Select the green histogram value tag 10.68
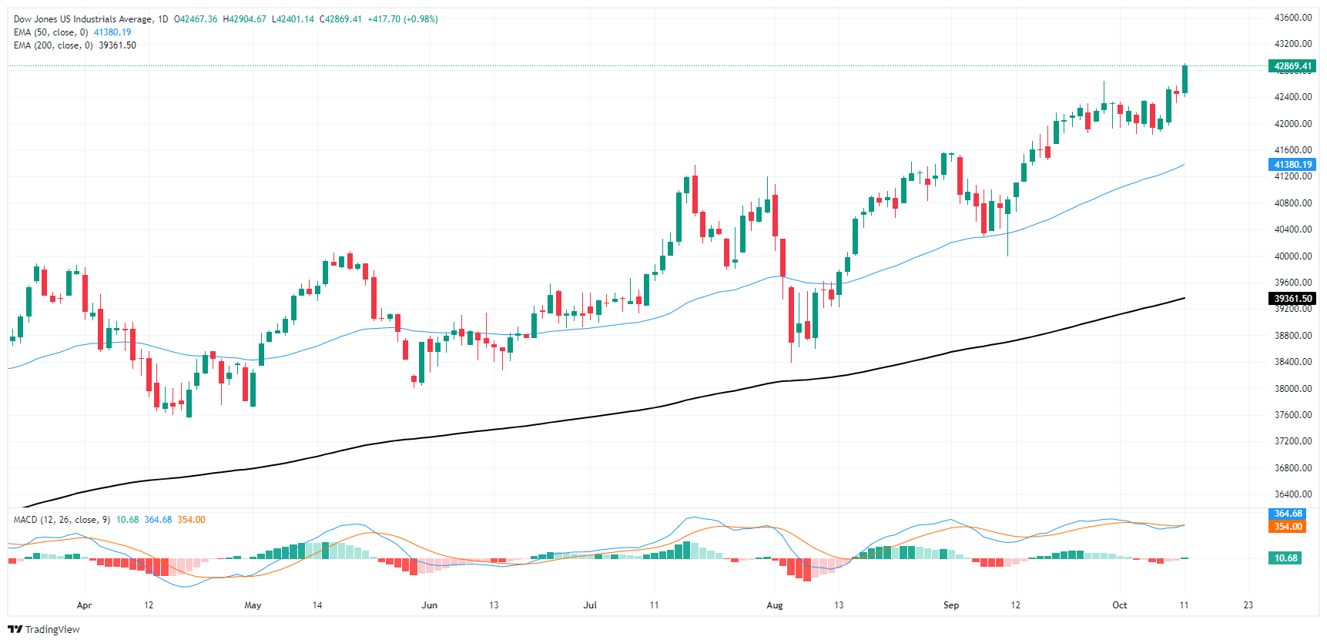Viewport: 1327px width, 643px height. tap(1285, 558)
